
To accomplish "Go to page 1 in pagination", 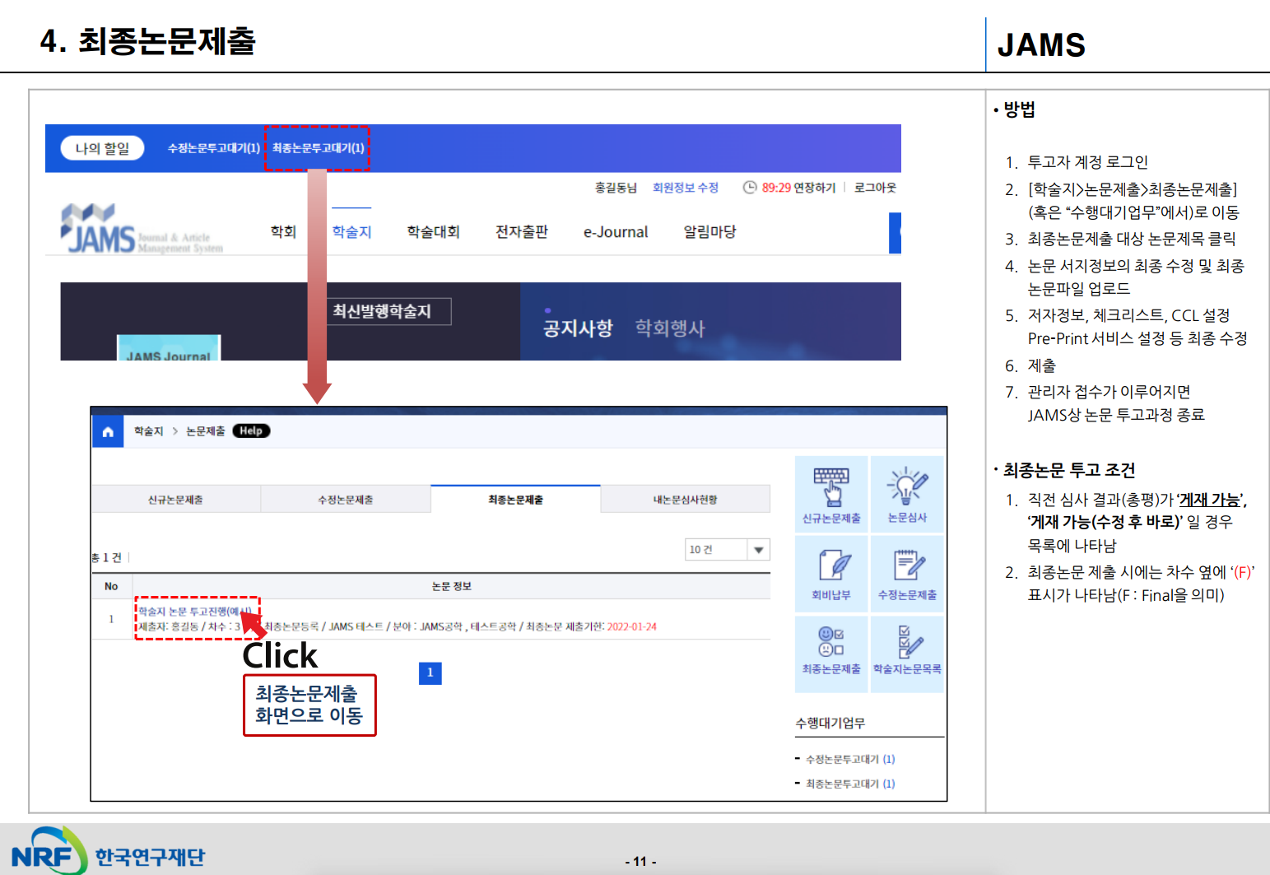I will click(430, 673).
